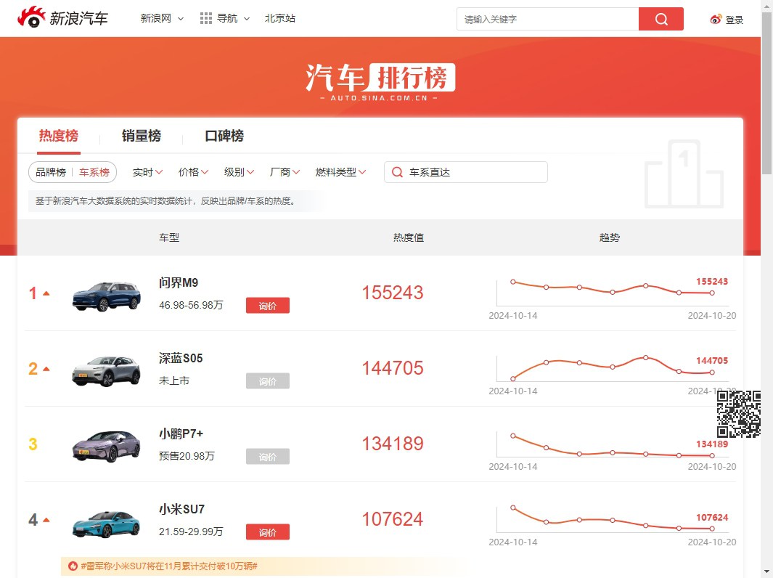773x578 pixels.
Task: Open the 价格 filter dropdown
Action: click(193, 172)
